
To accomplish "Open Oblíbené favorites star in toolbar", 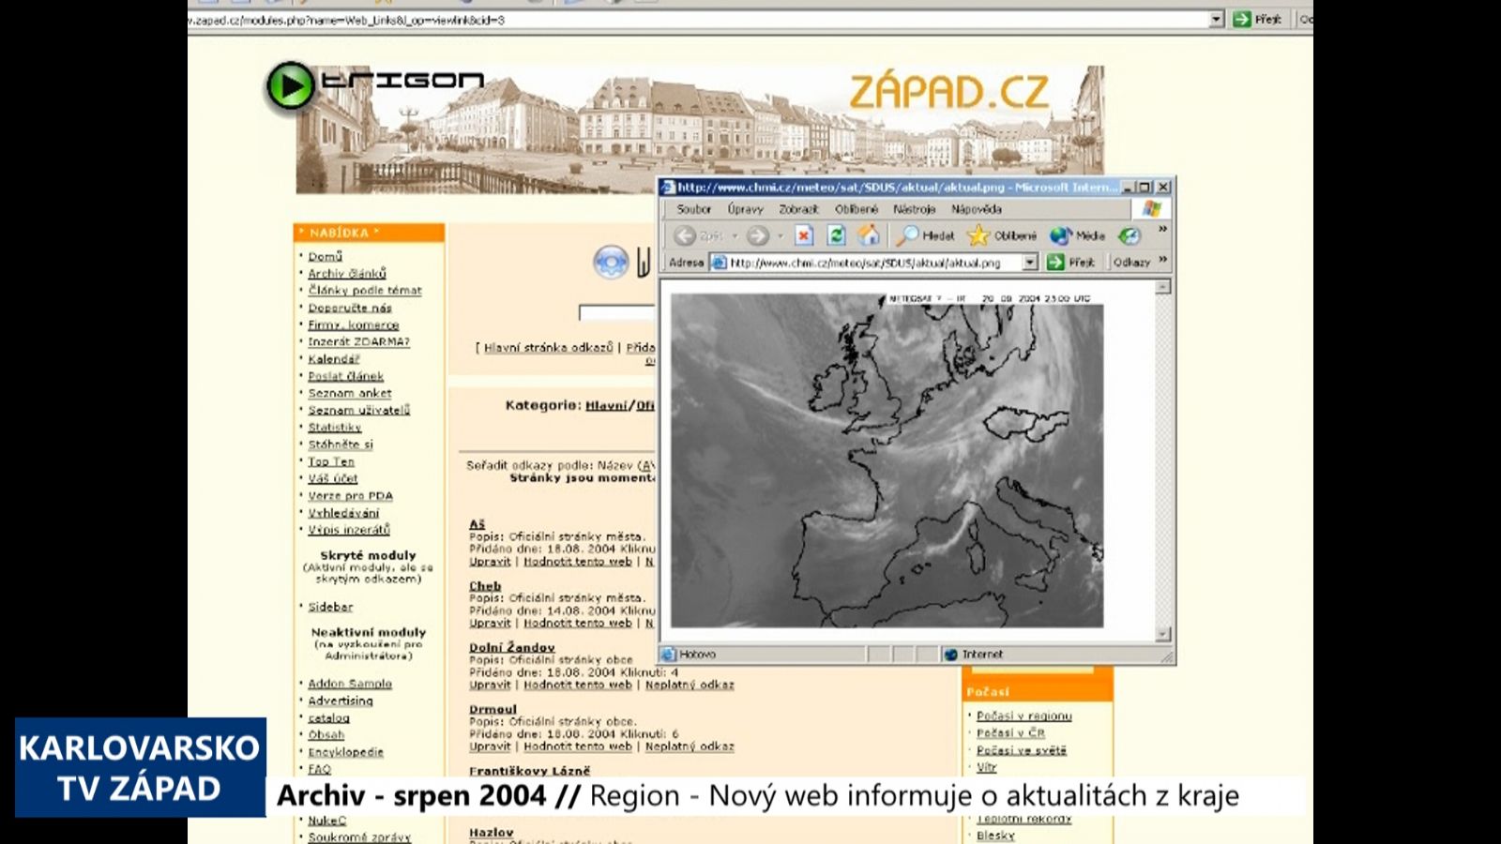I will click(x=1002, y=235).
